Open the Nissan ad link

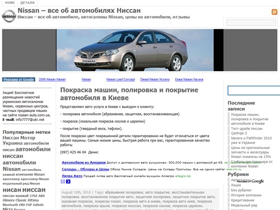86,80
